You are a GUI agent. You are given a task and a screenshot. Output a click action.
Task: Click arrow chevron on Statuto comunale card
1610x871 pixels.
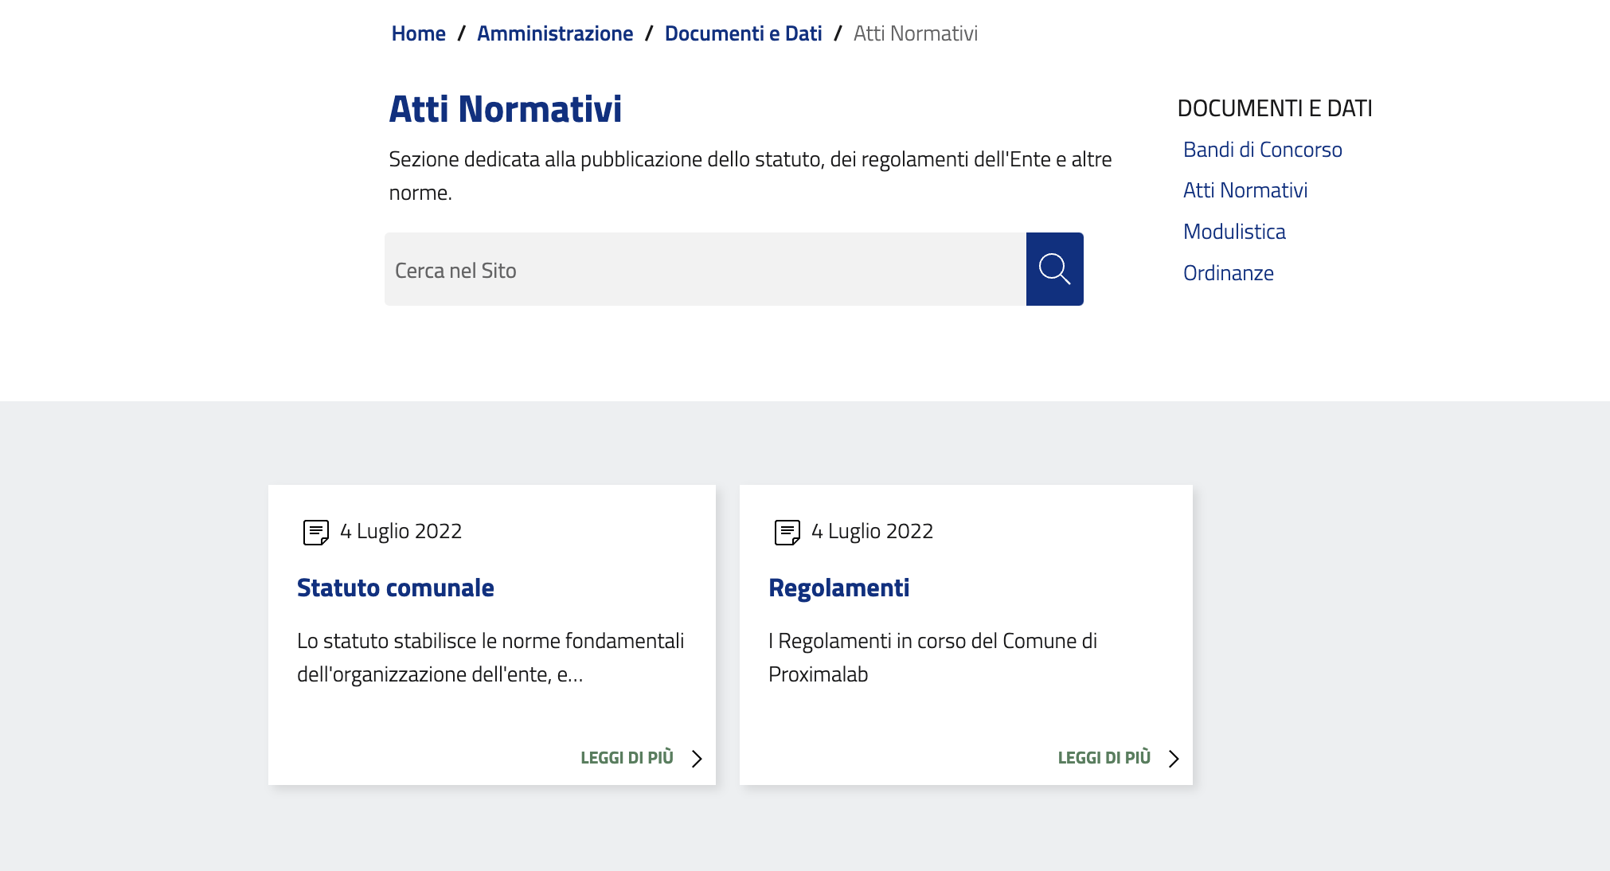[x=697, y=759]
